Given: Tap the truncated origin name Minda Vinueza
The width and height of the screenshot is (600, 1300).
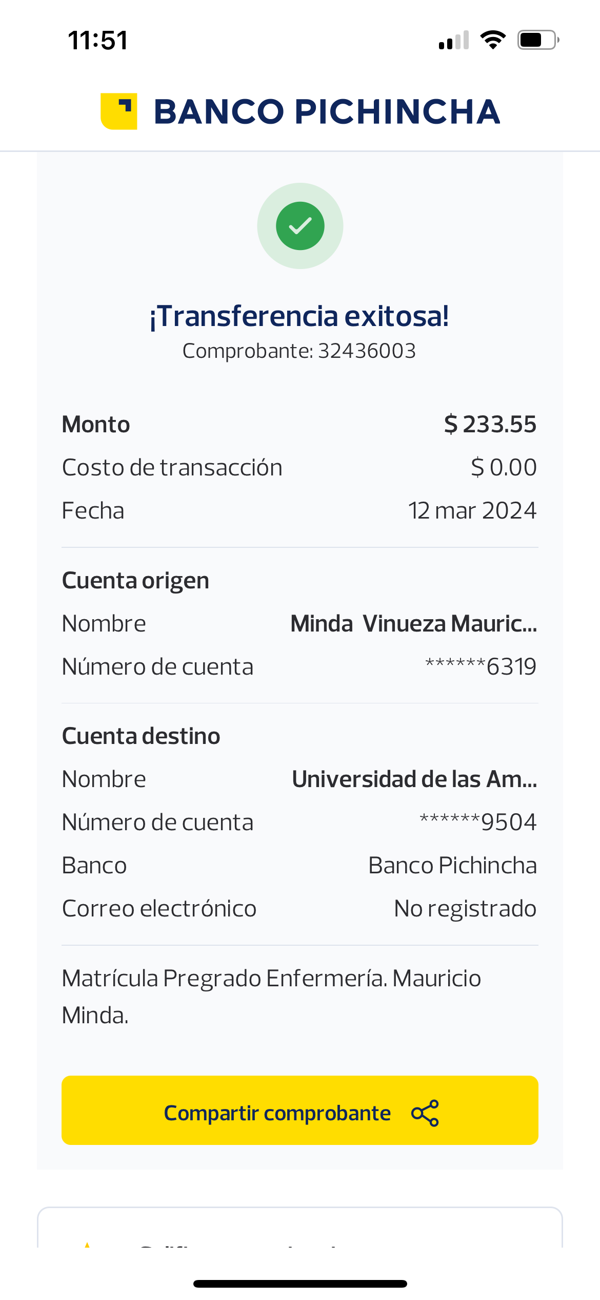Looking at the screenshot, I should click(x=413, y=624).
